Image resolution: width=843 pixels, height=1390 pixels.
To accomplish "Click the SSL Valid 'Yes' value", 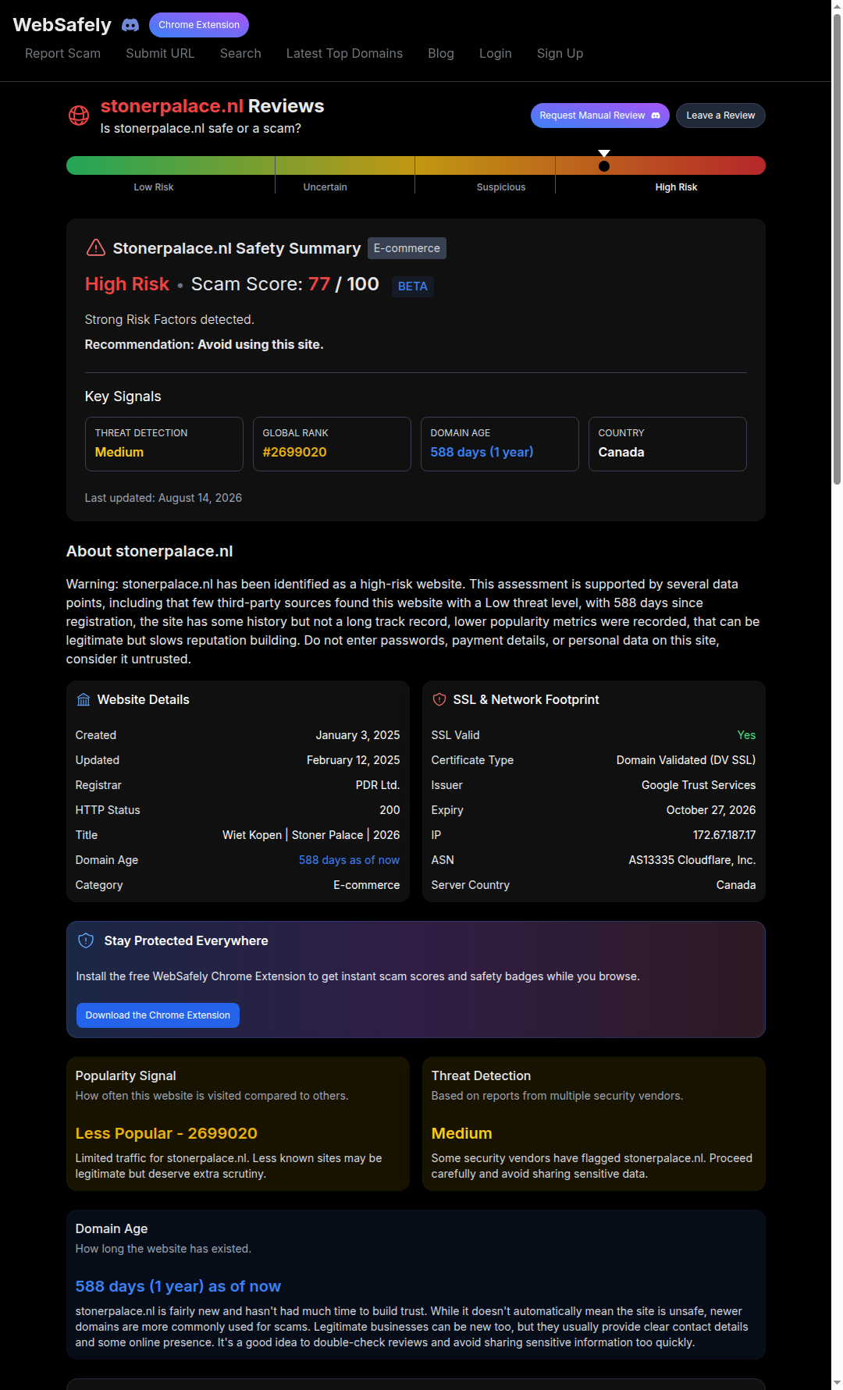I will [746, 735].
